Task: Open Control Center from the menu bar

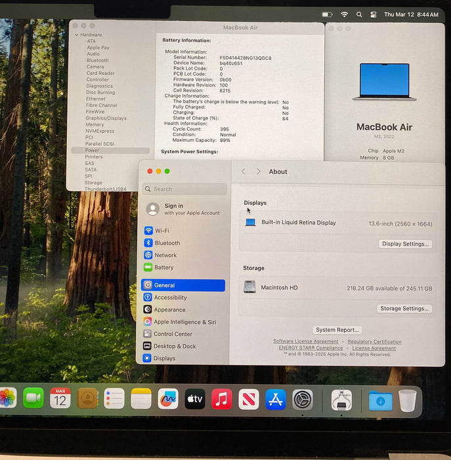Action: tap(374, 14)
